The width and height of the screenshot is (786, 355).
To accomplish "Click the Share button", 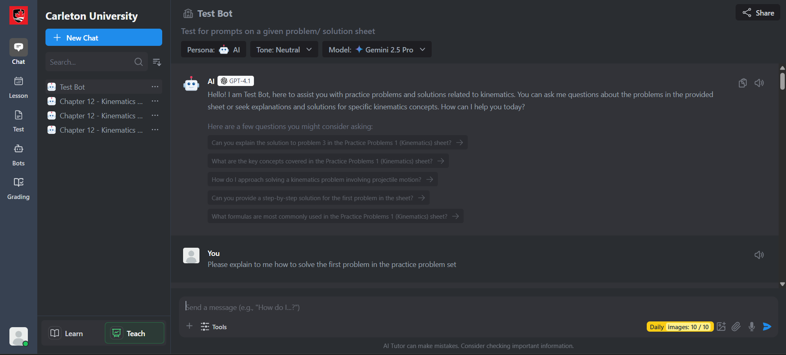I will tap(758, 13).
